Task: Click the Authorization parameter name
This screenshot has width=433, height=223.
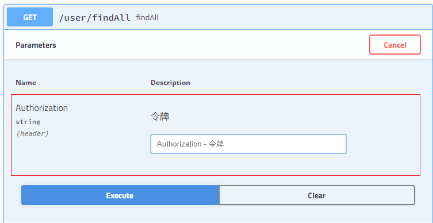Action: pos(42,108)
